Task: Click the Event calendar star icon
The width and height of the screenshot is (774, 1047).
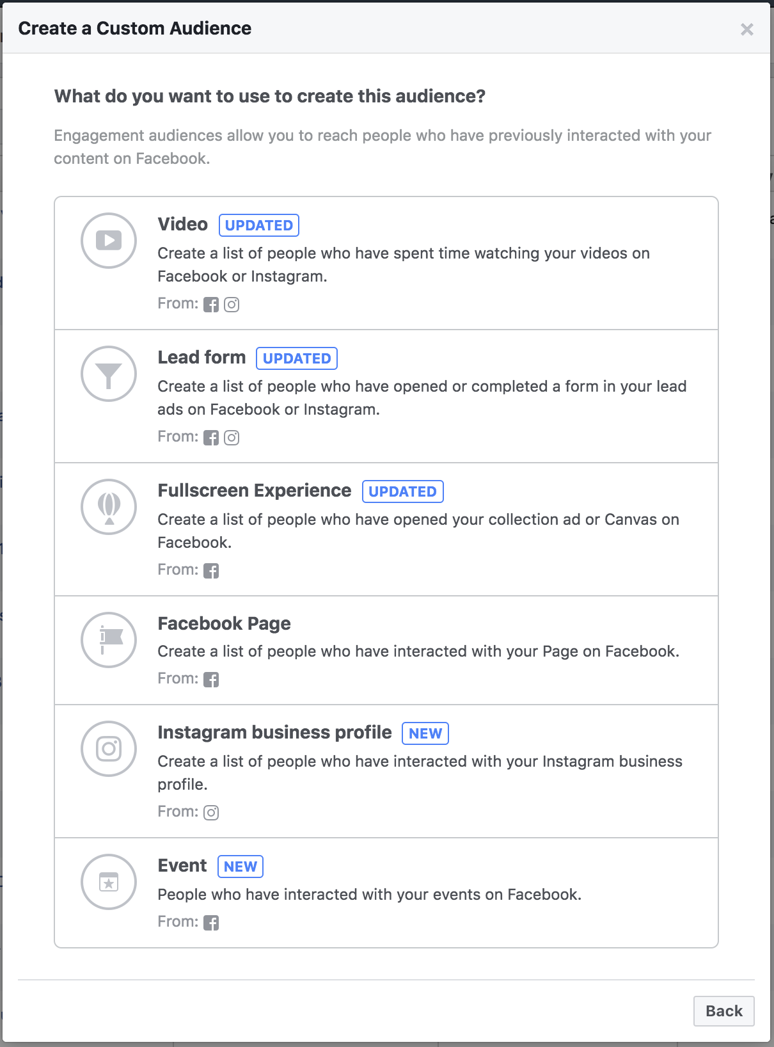Action: pos(109,882)
